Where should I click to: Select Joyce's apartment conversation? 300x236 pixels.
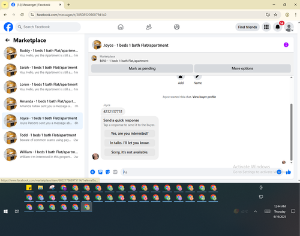tap(42, 121)
